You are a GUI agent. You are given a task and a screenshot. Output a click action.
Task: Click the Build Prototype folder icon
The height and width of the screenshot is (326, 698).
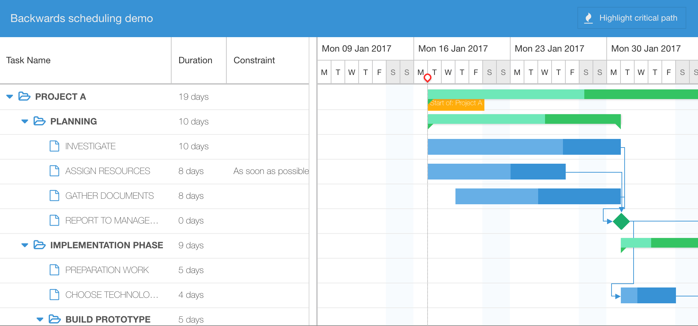click(54, 319)
